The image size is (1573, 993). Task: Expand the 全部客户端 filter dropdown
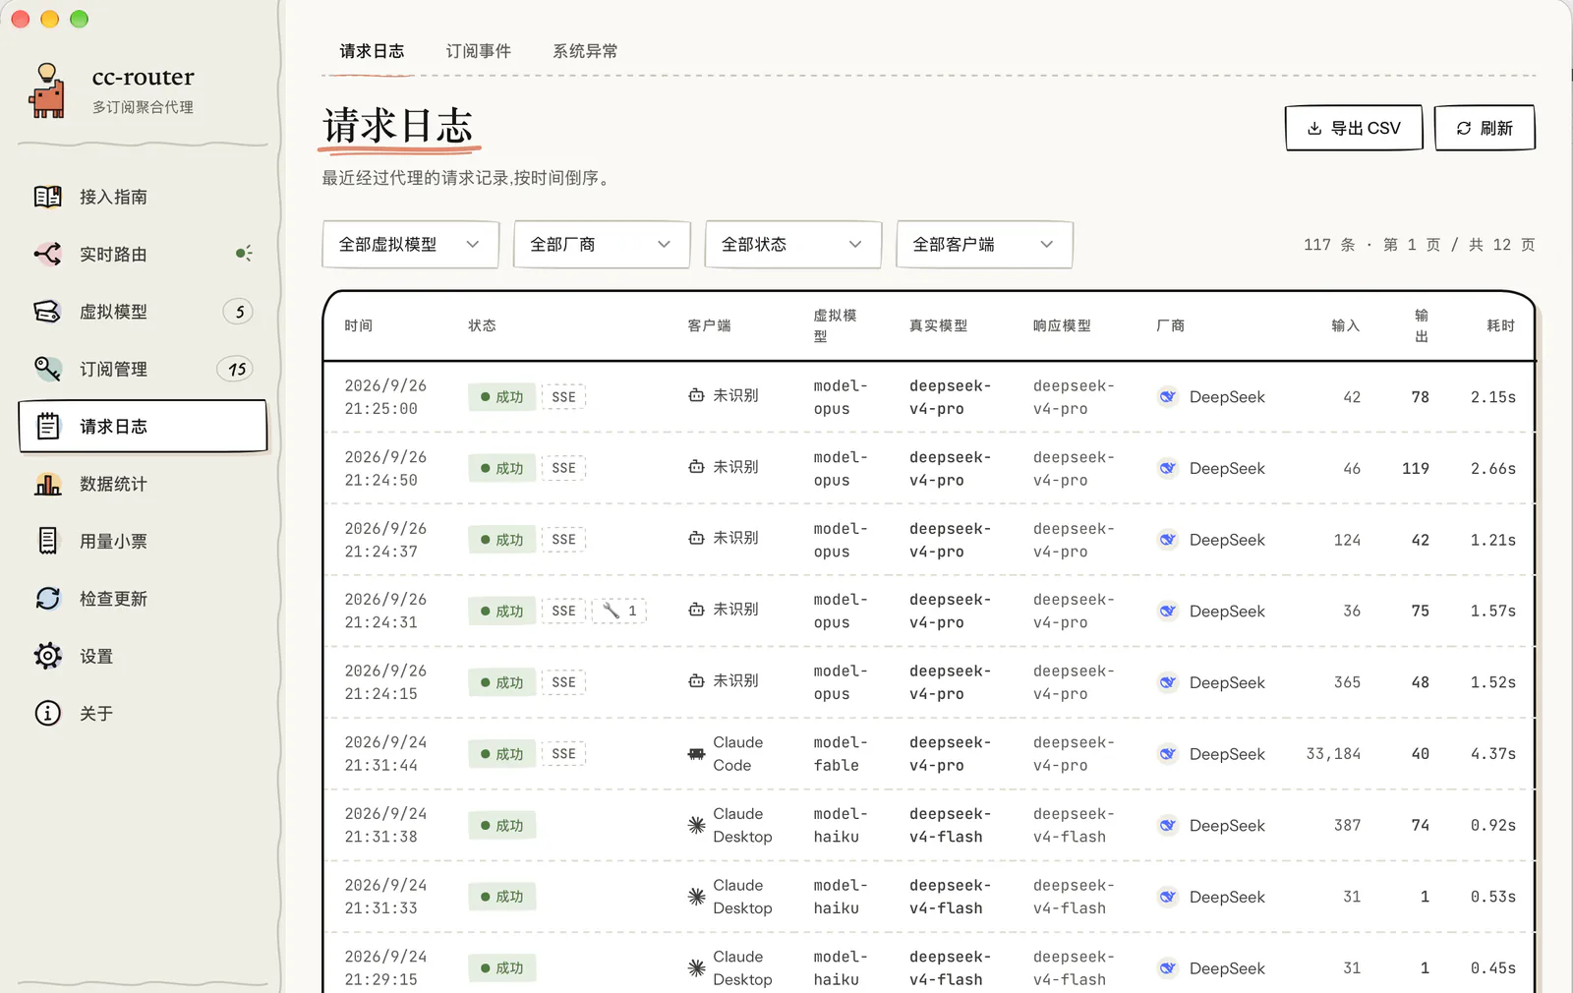984,245
